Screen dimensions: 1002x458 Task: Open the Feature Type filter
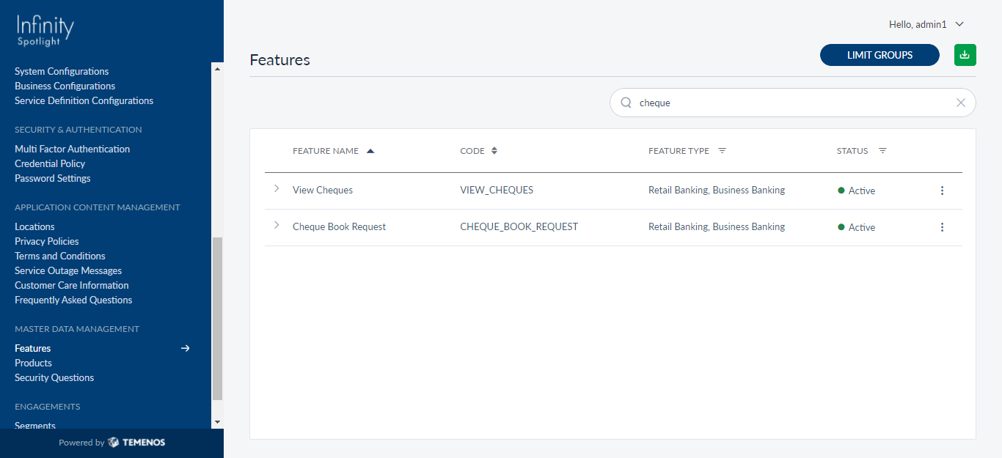click(722, 151)
